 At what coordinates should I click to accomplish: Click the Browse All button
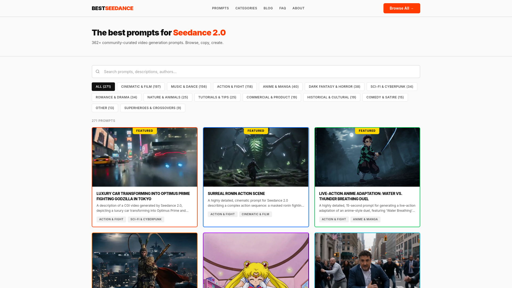(x=402, y=8)
